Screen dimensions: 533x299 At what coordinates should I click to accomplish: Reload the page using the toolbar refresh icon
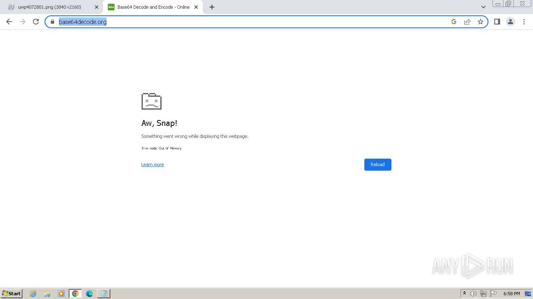click(x=36, y=22)
